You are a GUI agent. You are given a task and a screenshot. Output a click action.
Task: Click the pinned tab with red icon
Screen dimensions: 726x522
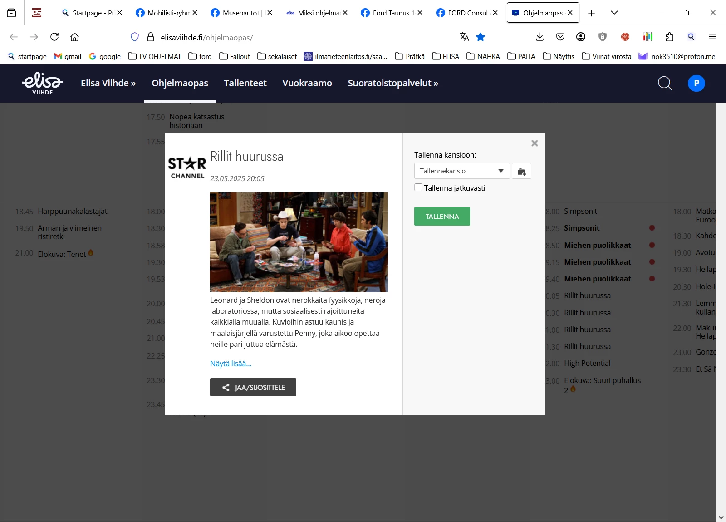coord(37,13)
